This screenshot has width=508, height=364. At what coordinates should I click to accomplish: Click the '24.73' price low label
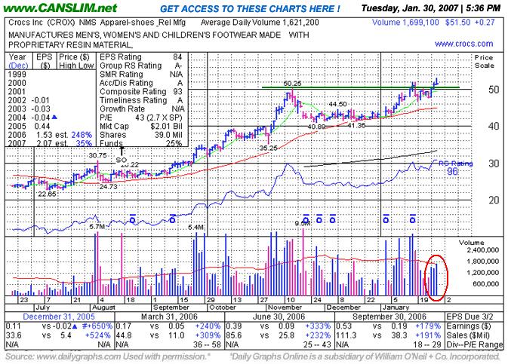pyautogui.click(x=109, y=187)
